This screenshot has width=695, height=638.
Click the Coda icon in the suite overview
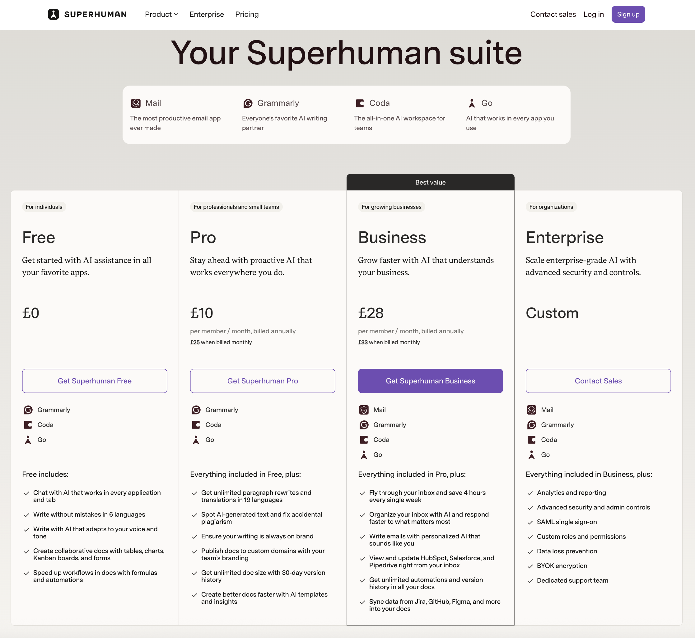tap(360, 103)
